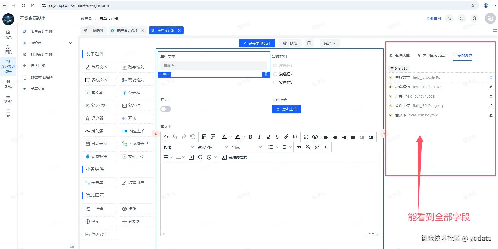
Task: Choose text color with the A swatch
Action: (224, 137)
